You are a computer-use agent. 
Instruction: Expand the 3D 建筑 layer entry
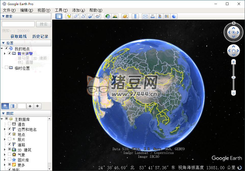4,149
